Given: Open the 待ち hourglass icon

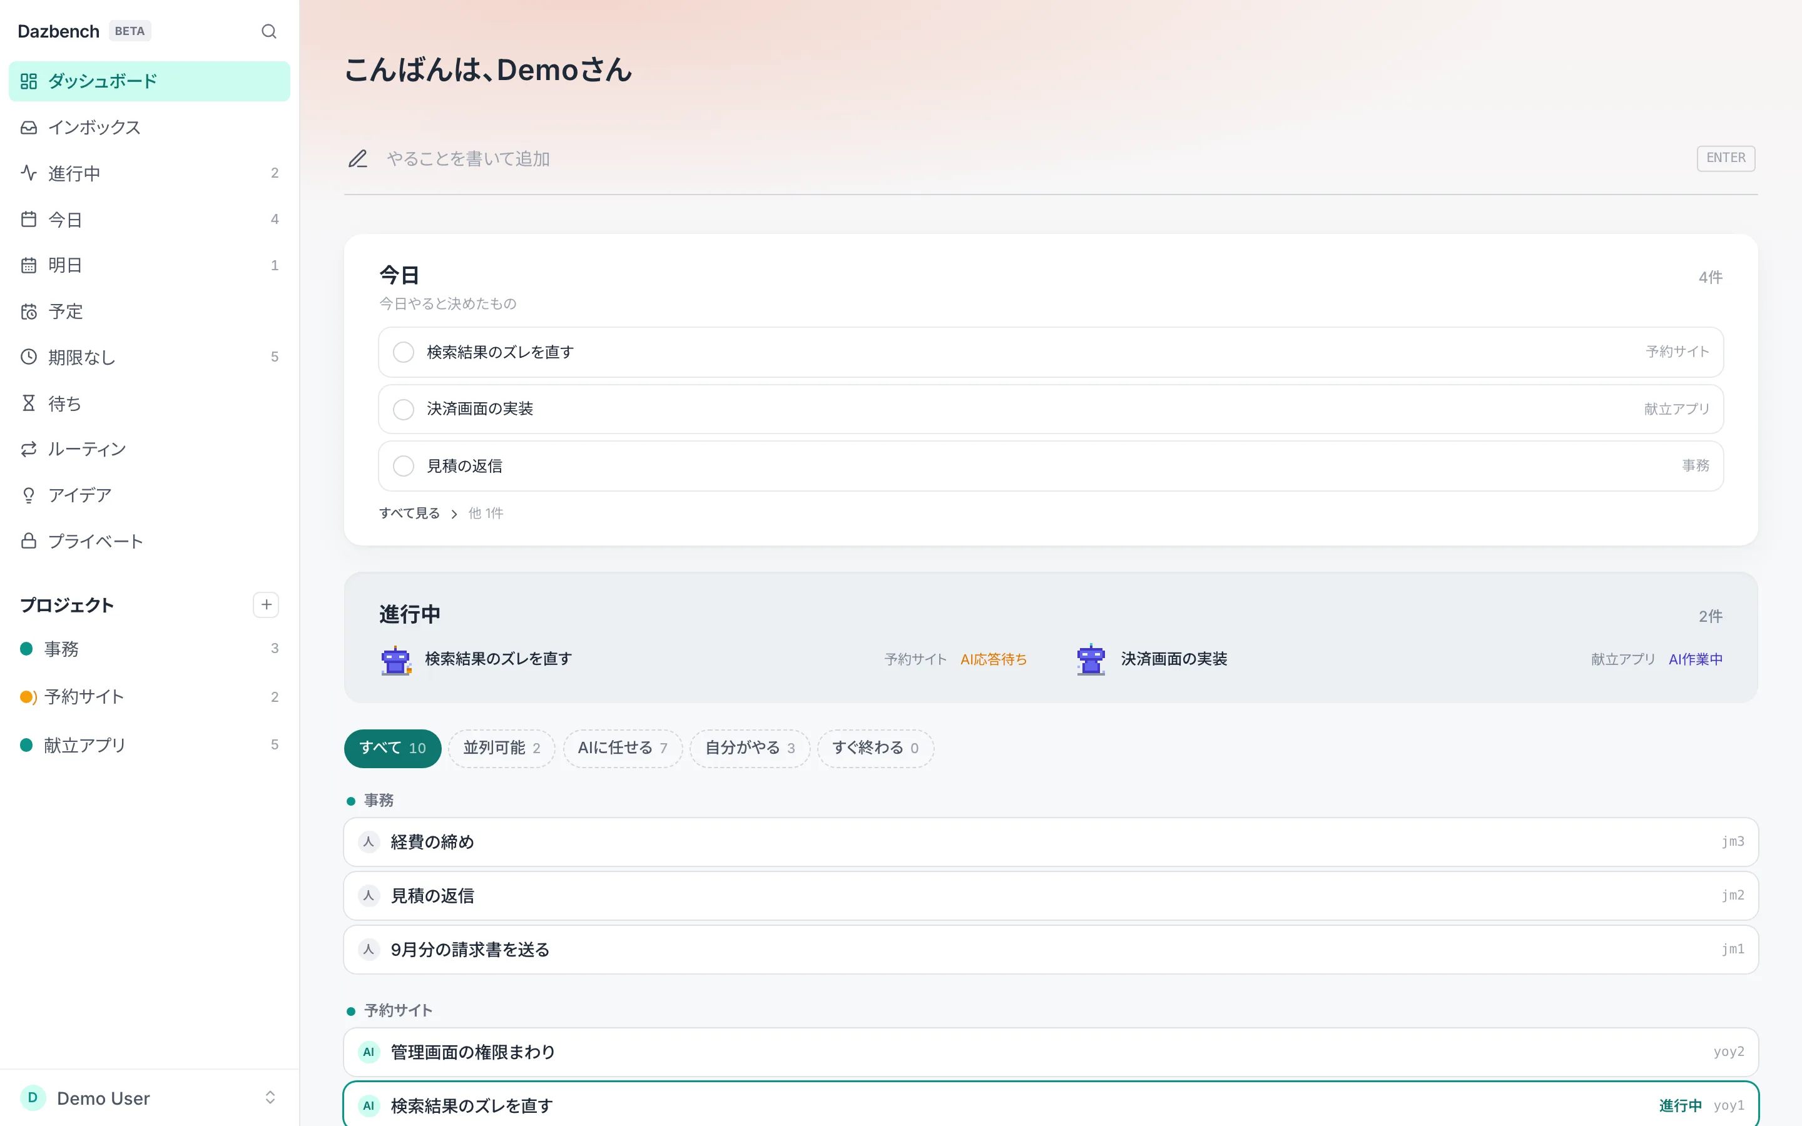Looking at the screenshot, I should 28,403.
